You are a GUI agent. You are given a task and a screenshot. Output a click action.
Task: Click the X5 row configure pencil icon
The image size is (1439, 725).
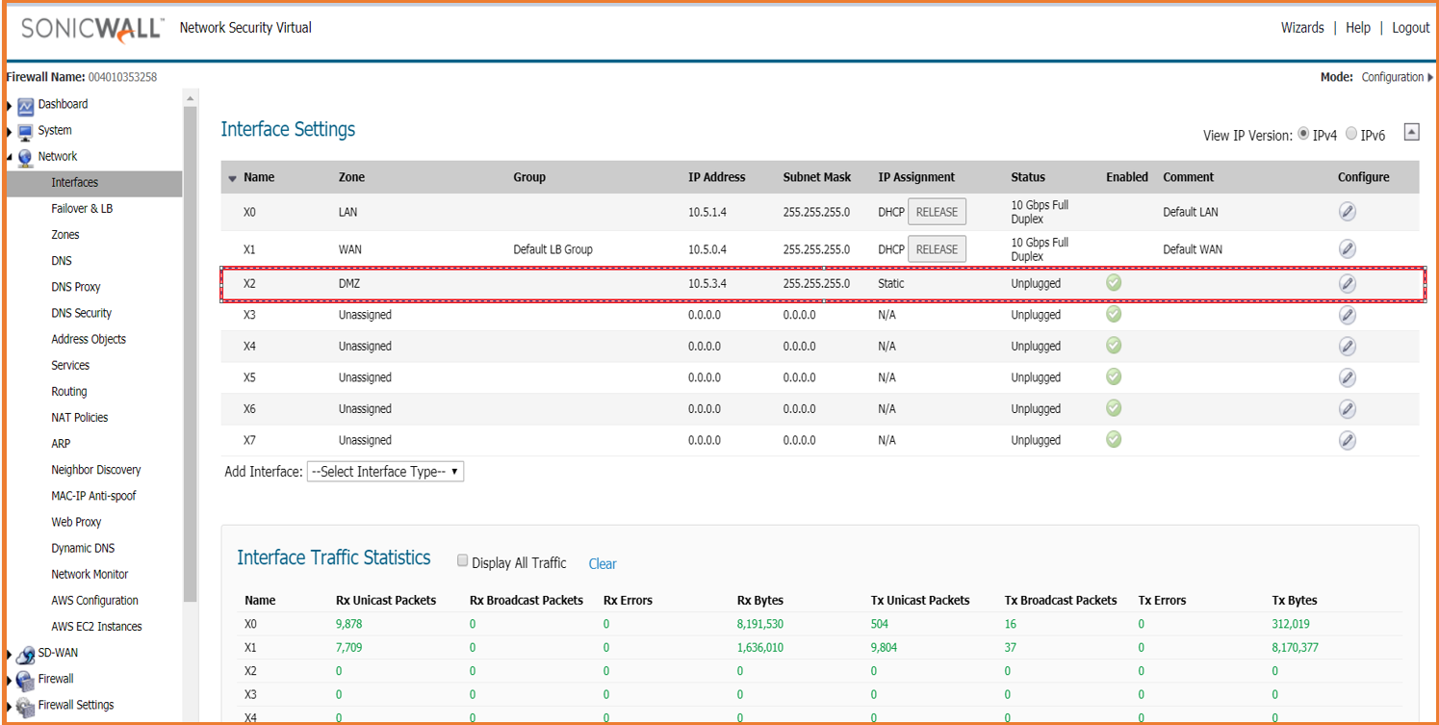(x=1348, y=377)
